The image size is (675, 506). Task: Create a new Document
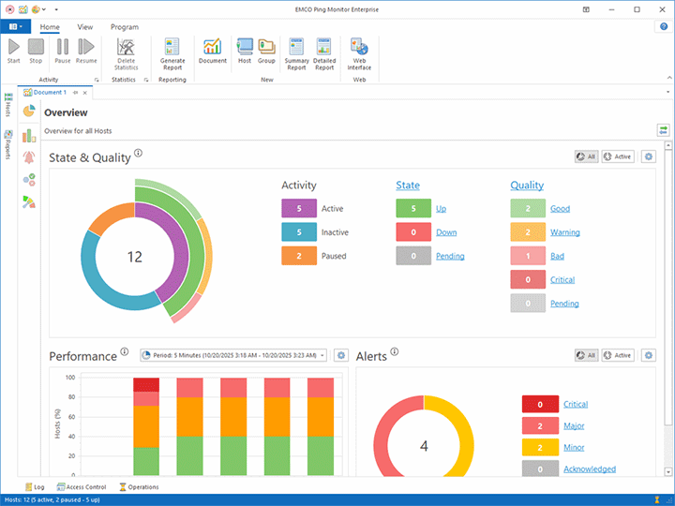click(213, 51)
